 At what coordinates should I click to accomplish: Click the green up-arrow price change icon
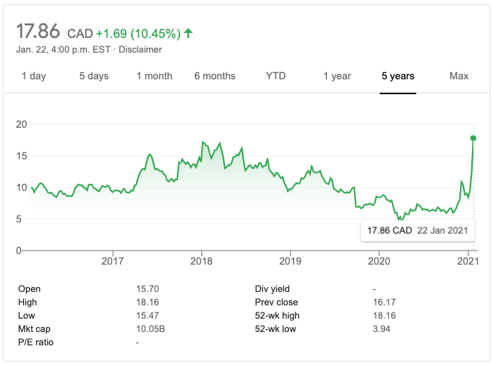coord(189,33)
